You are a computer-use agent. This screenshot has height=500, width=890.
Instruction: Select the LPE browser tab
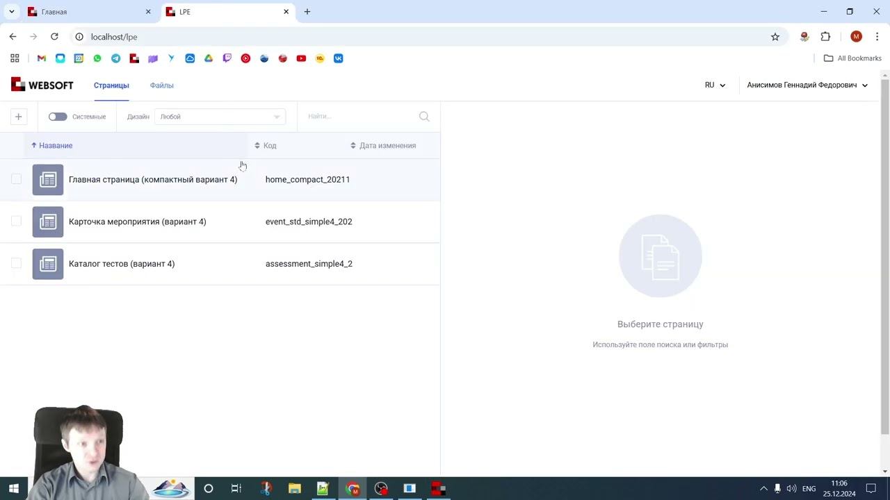(x=227, y=12)
